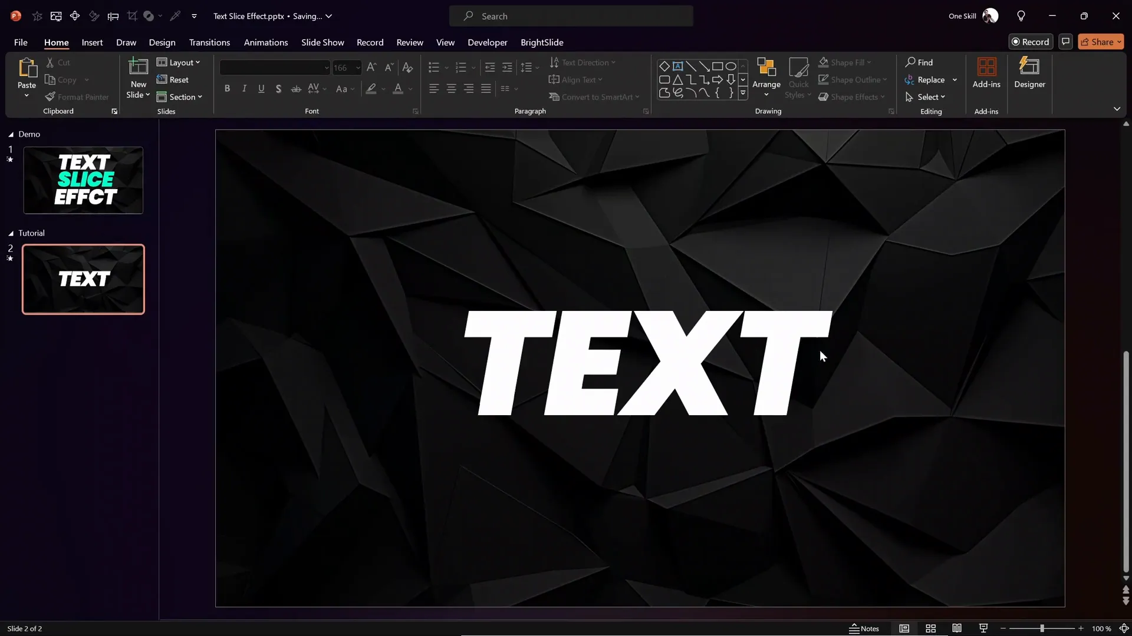Center the text alignment
The image size is (1132, 636).
click(451, 88)
